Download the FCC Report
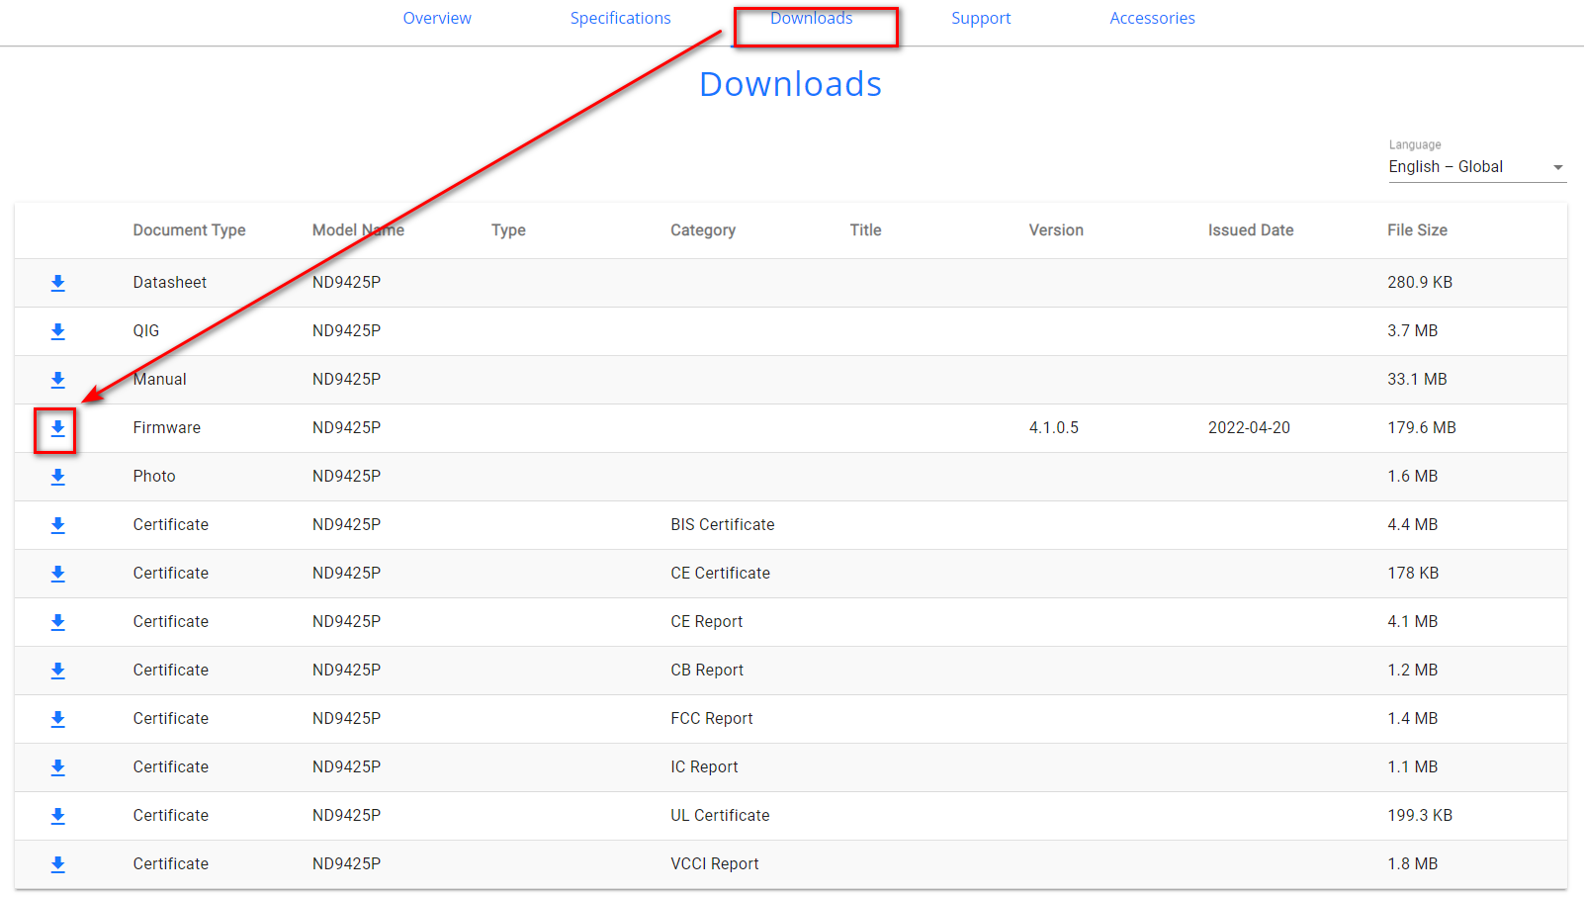Screen dimensions: 1584x897 coord(57,719)
